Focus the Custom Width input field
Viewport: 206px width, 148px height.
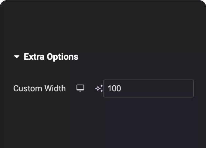point(148,88)
